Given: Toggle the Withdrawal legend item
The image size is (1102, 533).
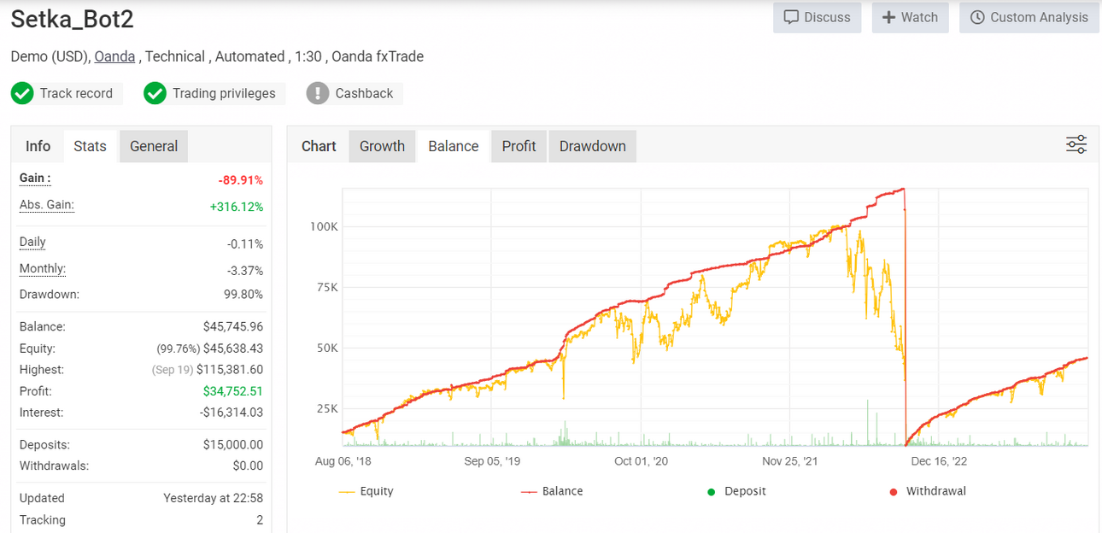Looking at the screenshot, I should tap(928, 491).
